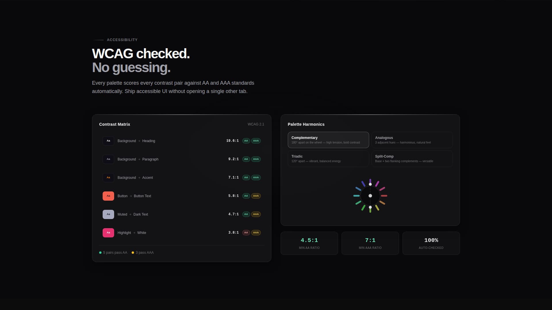This screenshot has height=310, width=552.
Task: Click the 100% Auto-Checked card
Action: tap(431, 243)
